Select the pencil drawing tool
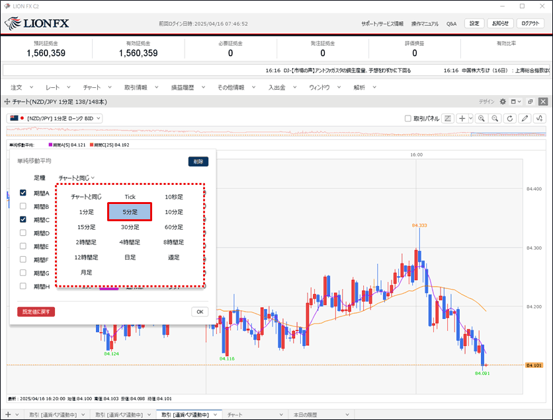This screenshot has height=420, width=553. [525, 119]
